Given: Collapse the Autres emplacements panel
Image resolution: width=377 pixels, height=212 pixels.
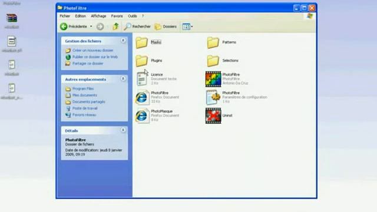Looking at the screenshot, I should (123, 79).
